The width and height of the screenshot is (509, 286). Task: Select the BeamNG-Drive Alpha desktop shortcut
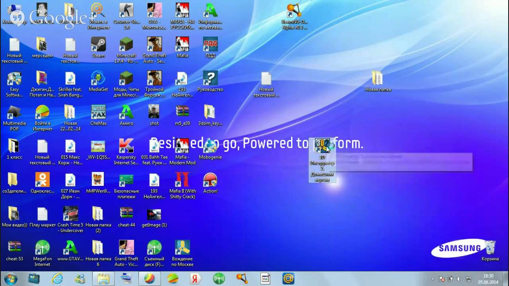coord(294,16)
